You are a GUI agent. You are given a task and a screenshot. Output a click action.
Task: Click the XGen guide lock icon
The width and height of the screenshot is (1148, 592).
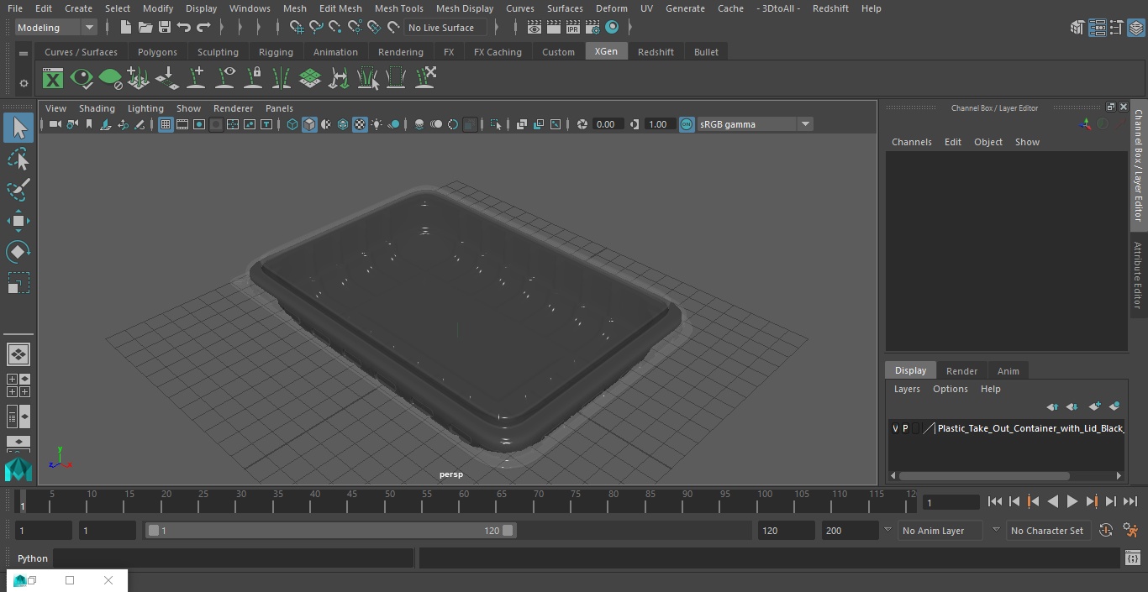(x=253, y=79)
